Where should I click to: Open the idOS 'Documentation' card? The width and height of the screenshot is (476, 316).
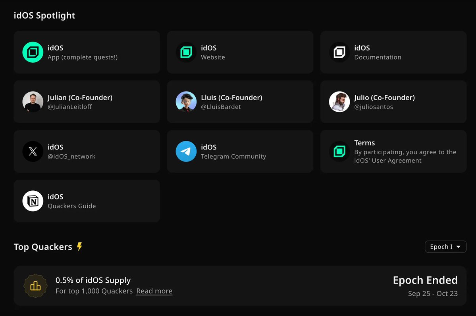393,52
